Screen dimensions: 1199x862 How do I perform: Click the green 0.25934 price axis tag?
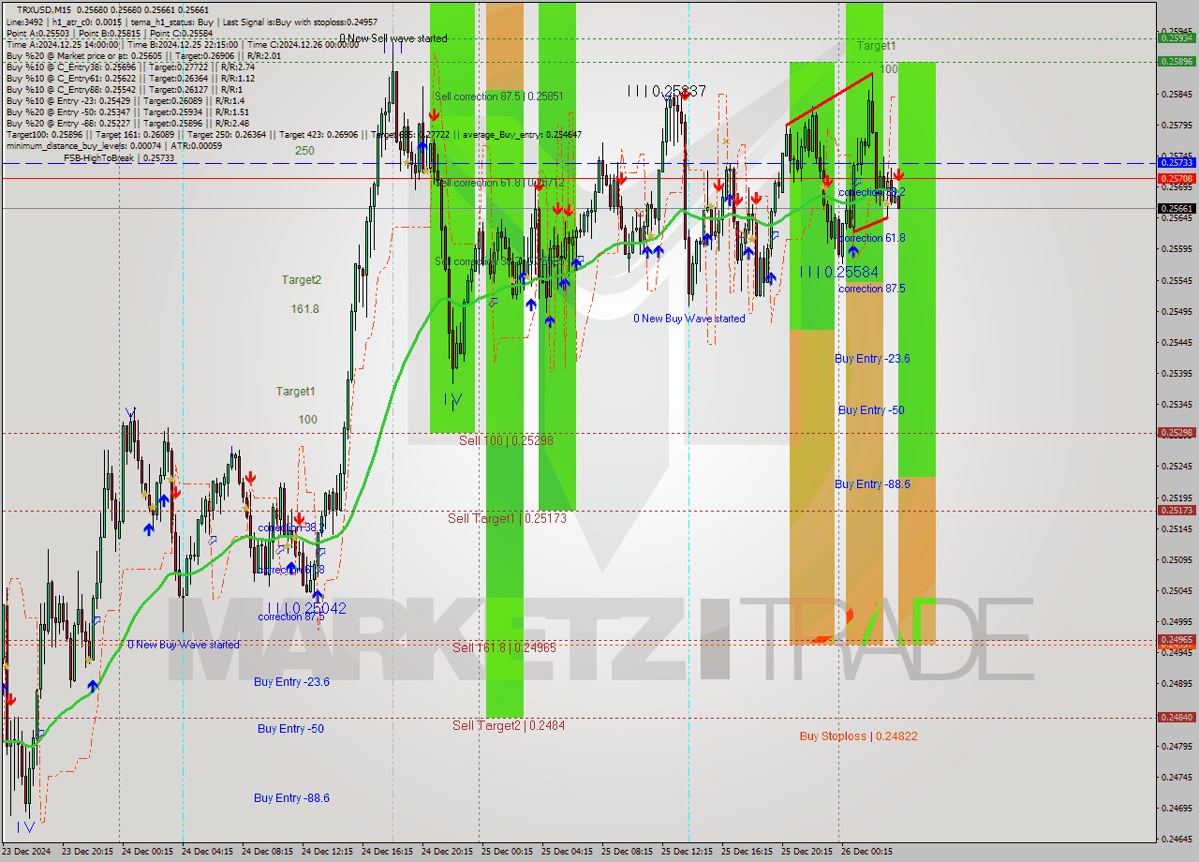[1177, 38]
